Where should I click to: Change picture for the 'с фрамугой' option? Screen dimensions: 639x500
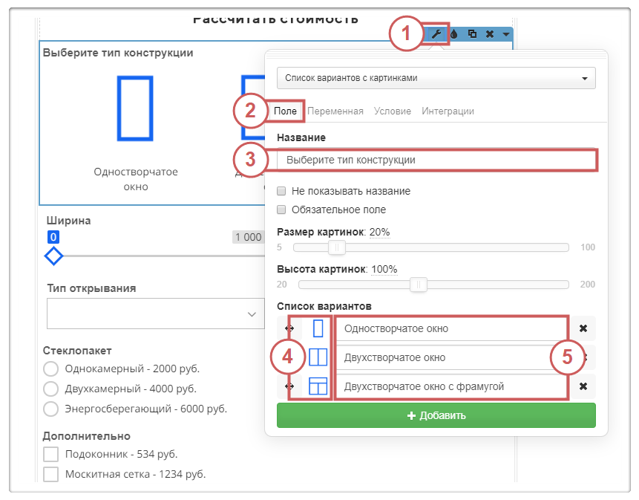coord(318,386)
